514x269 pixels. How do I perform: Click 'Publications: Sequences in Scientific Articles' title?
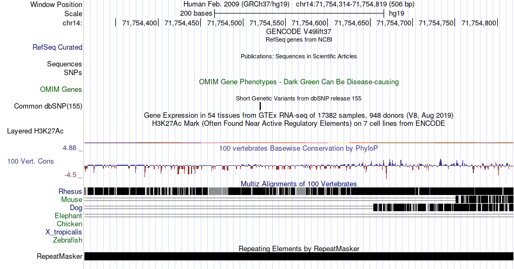click(x=299, y=56)
